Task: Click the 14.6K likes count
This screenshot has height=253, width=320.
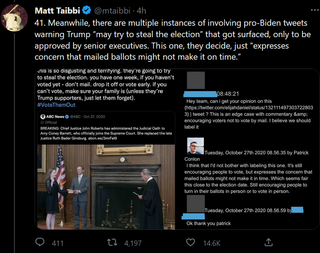Action: 212,243
